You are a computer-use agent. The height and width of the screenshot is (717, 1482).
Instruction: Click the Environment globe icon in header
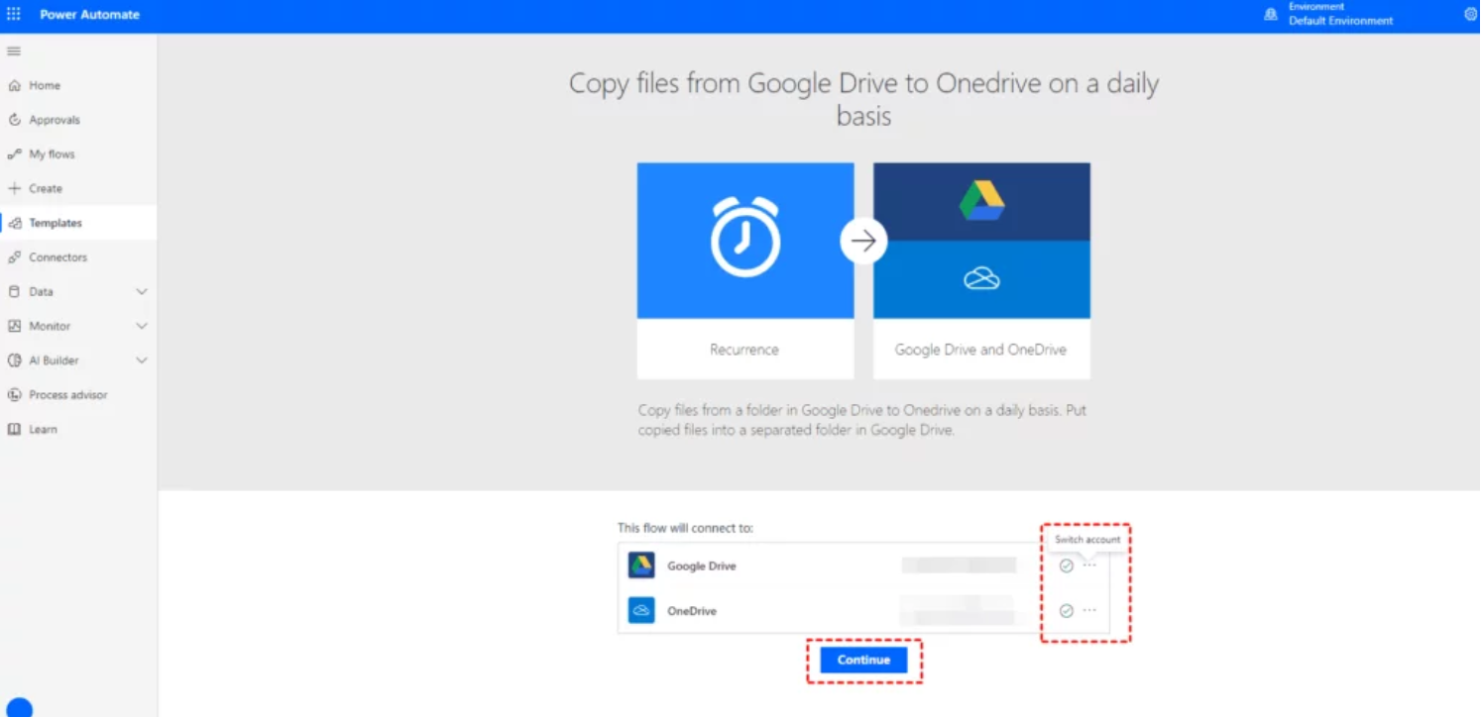coord(1271,14)
